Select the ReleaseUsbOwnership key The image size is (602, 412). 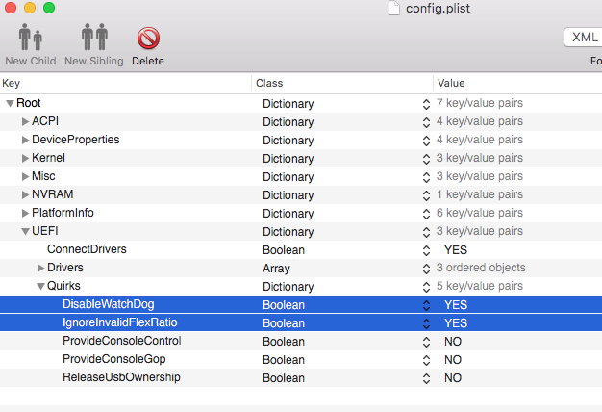pyautogui.click(x=121, y=377)
